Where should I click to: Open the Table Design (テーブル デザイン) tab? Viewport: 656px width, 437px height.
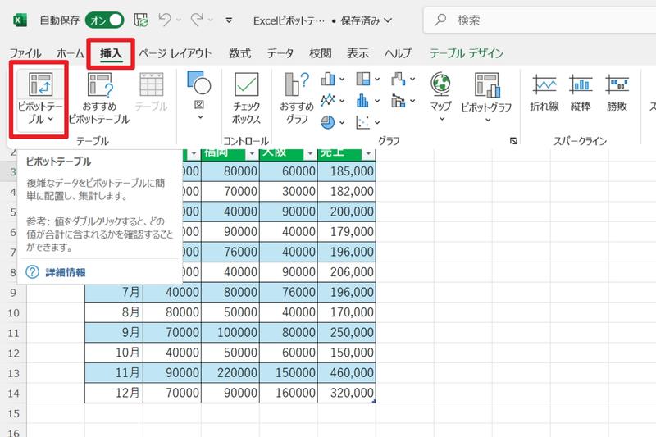(467, 53)
